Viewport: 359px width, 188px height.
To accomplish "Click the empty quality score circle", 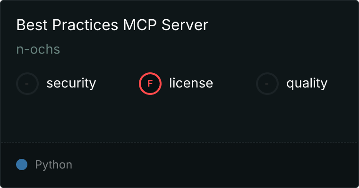I will 267,84.
